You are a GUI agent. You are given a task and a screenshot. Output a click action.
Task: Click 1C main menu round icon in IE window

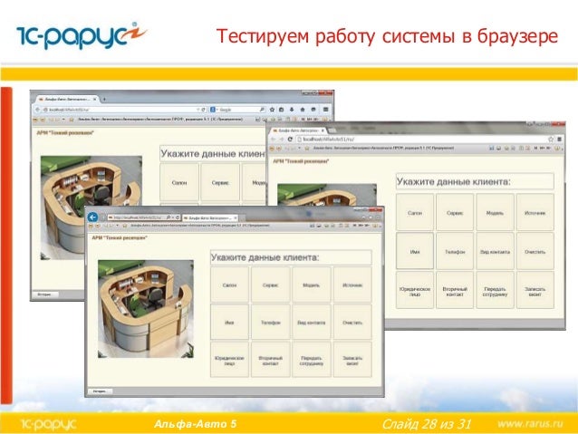point(91,226)
